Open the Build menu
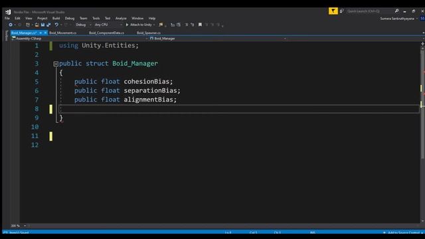The width and height of the screenshot is (425, 239). 56,18
